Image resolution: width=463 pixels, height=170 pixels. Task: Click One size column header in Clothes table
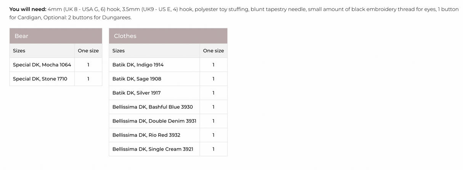pos(214,51)
